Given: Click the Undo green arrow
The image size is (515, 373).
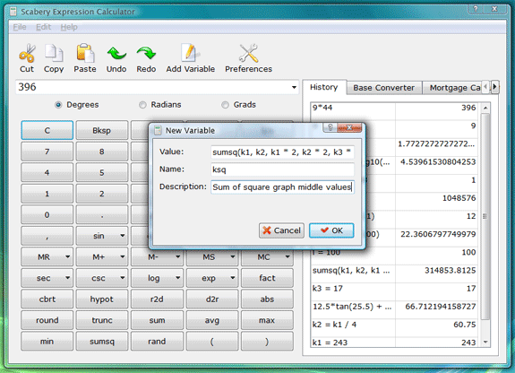Looking at the screenshot, I should (x=116, y=53).
